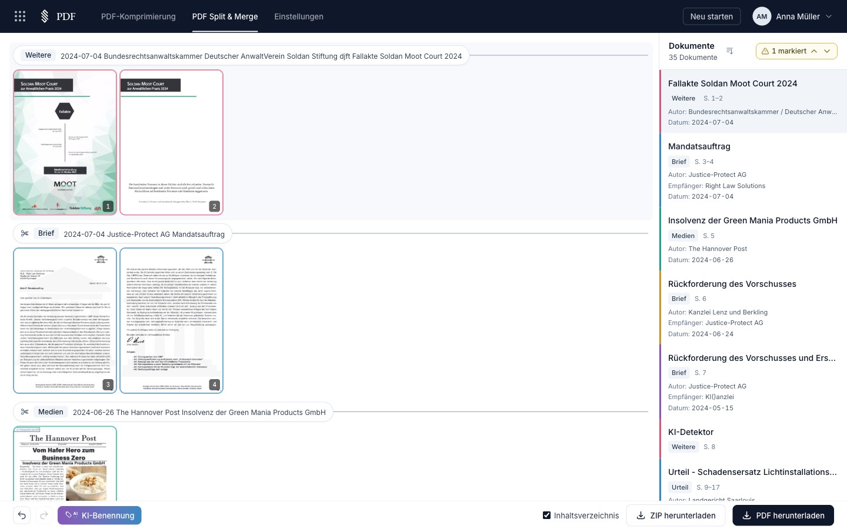Click the Brief tag under Mandatsauftrag in the list
The width and height of the screenshot is (847, 529).
(679, 162)
